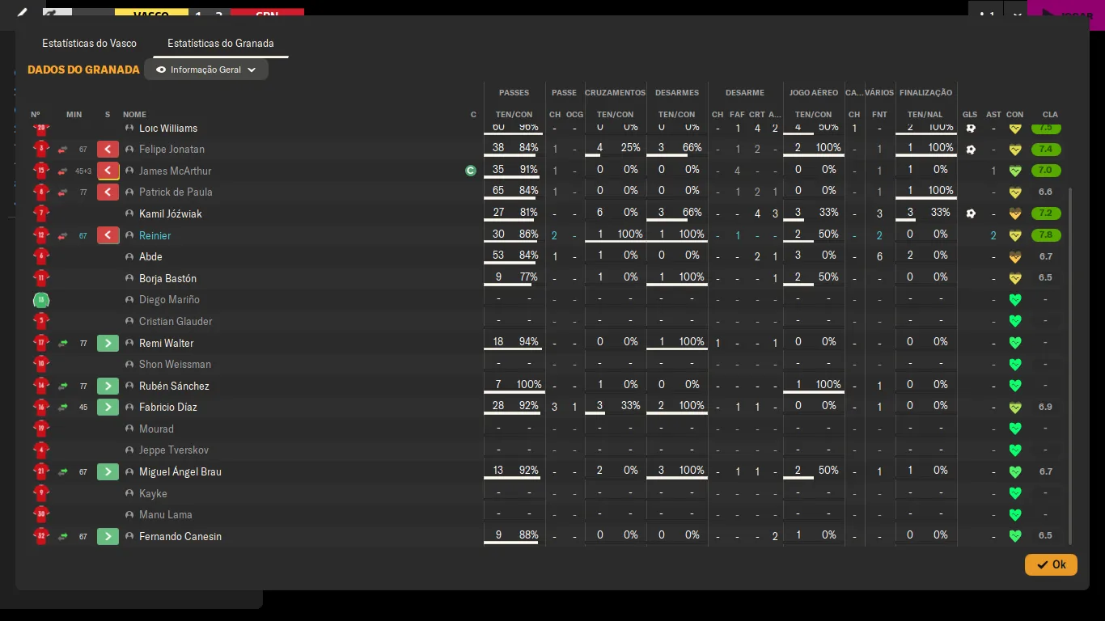Click condition heart icon for Shon Weissman
Screen dimensions: 1105x621
(1015, 365)
